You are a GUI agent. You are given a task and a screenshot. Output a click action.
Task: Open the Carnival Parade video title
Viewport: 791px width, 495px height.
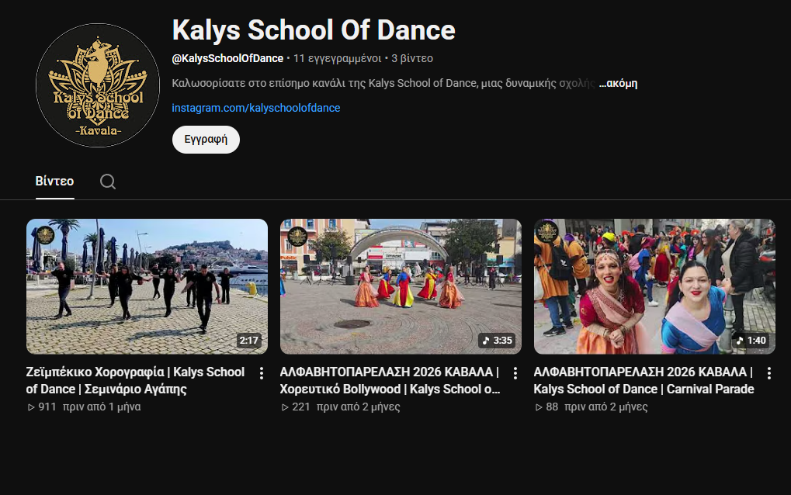coord(644,381)
